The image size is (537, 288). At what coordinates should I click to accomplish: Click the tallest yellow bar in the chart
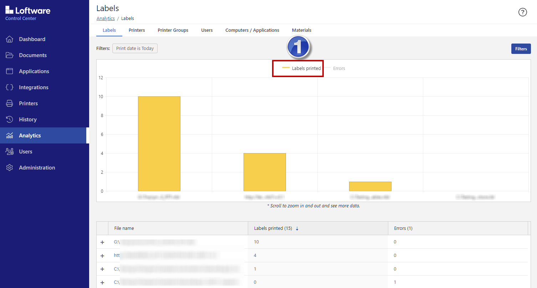coord(159,143)
